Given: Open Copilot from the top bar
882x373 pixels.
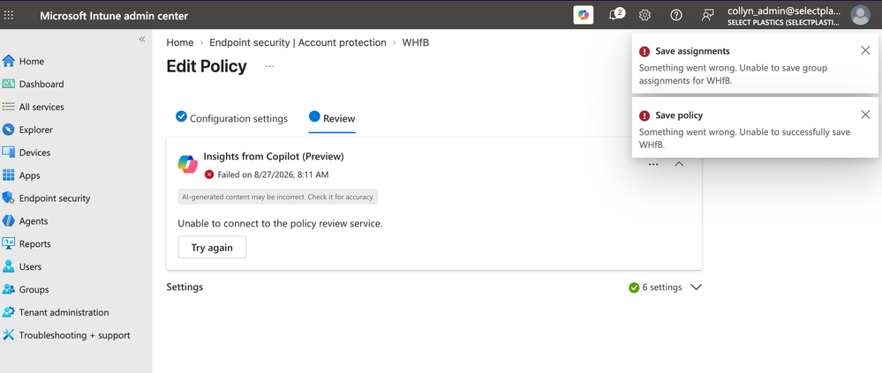Looking at the screenshot, I should pos(584,15).
